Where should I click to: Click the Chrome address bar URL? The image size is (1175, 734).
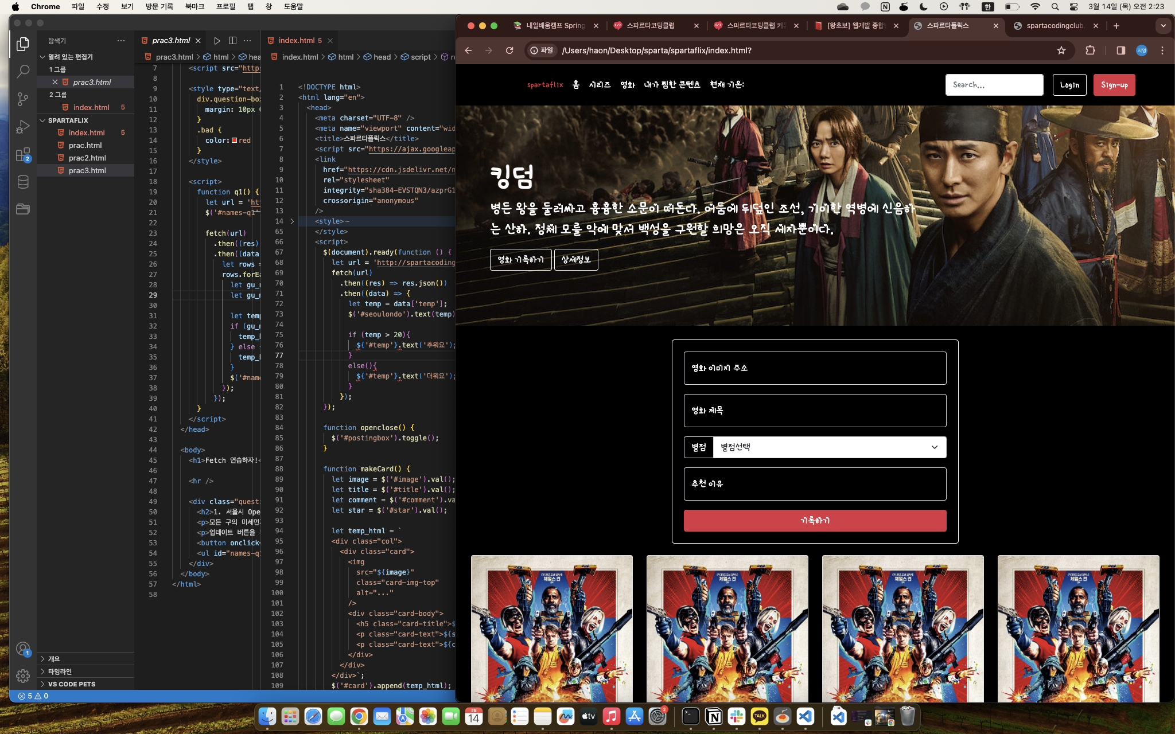tap(656, 50)
